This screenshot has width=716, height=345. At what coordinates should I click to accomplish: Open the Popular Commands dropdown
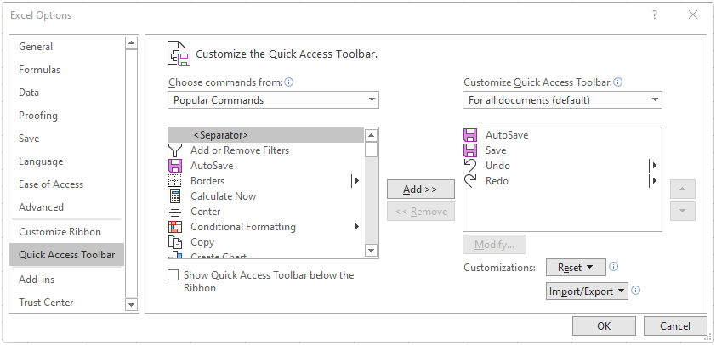pos(273,100)
